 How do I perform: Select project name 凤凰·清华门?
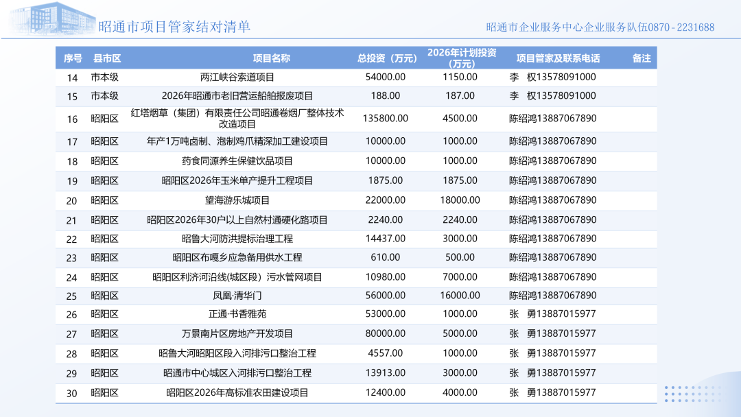coord(237,296)
